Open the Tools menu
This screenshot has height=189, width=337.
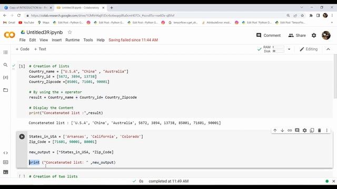(88, 40)
